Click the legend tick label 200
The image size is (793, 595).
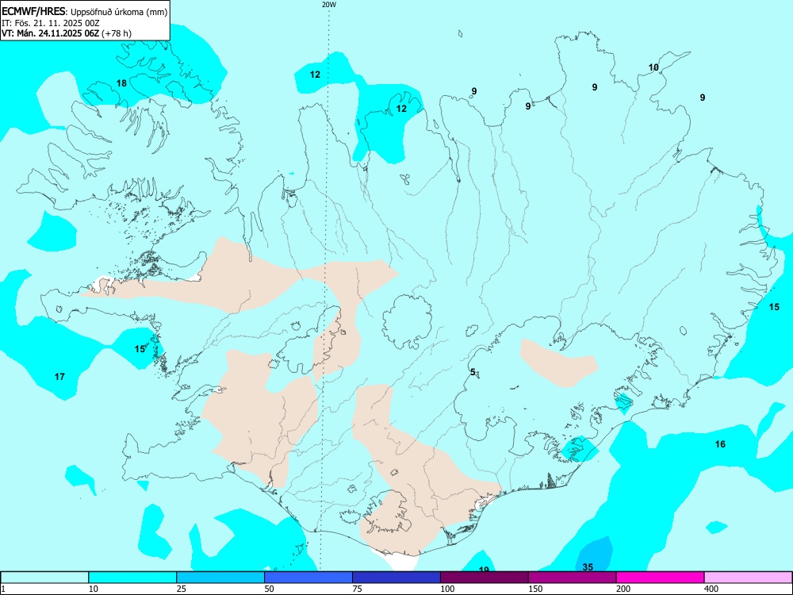pyautogui.click(x=623, y=589)
